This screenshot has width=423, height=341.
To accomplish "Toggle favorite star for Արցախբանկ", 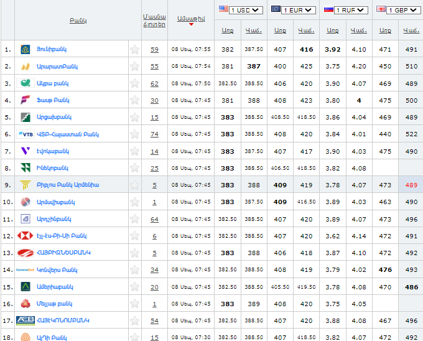I will coord(134,117).
